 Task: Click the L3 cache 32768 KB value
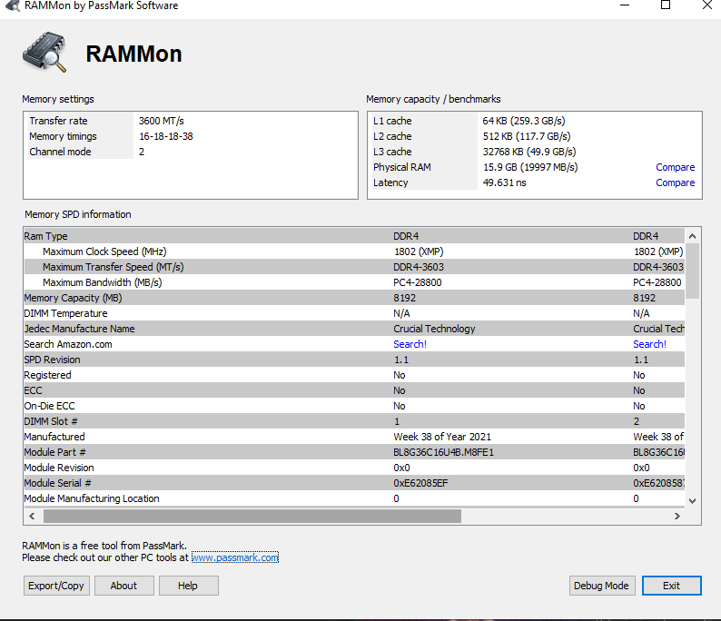(529, 152)
